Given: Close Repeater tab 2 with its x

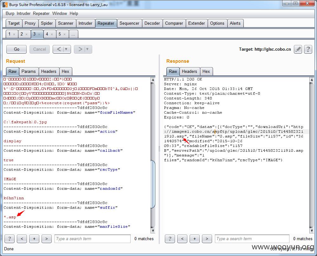Looking at the screenshot, I should coord(26,34).
